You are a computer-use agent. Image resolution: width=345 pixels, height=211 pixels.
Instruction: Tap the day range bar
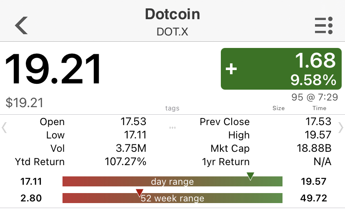[172, 181]
